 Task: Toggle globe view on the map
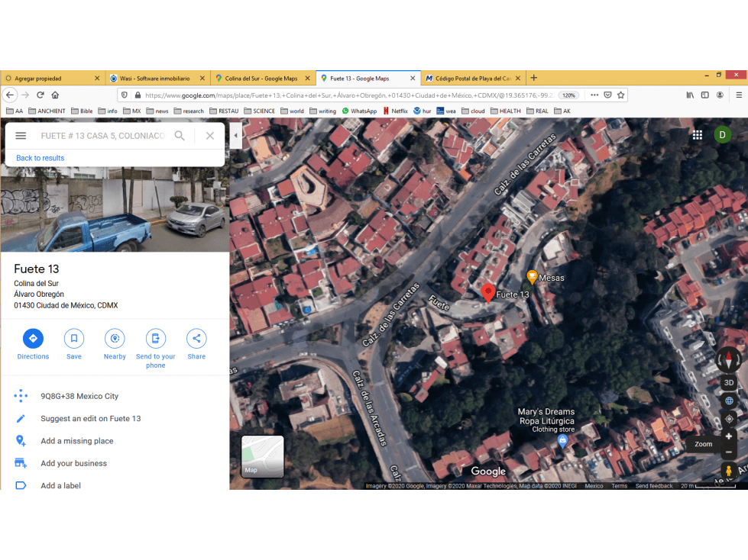click(x=729, y=401)
